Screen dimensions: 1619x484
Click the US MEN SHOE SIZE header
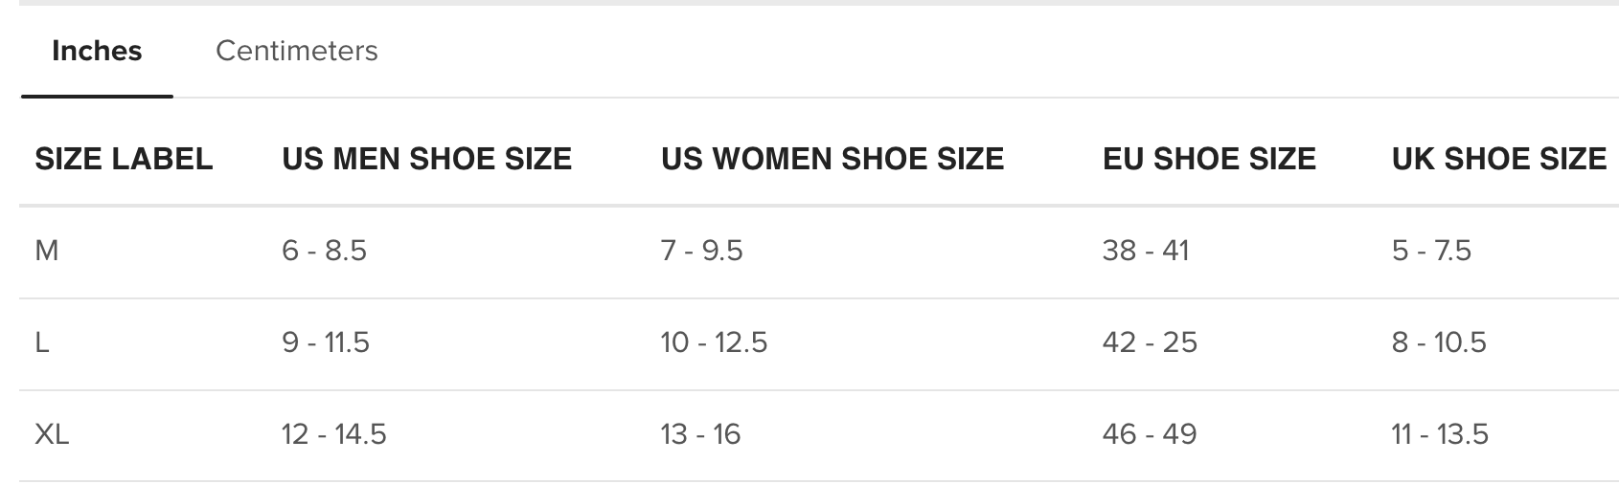click(x=426, y=159)
